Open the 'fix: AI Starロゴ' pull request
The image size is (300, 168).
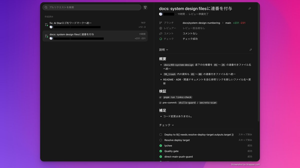(x=95, y=25)
